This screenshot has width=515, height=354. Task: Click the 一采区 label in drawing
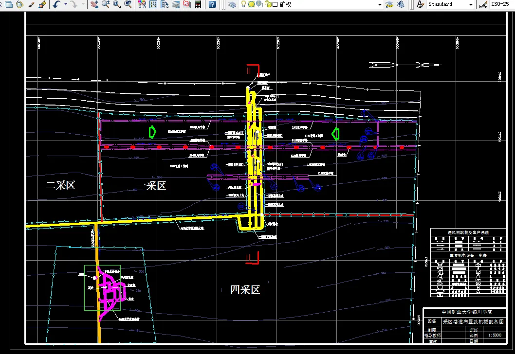(151, 186)
